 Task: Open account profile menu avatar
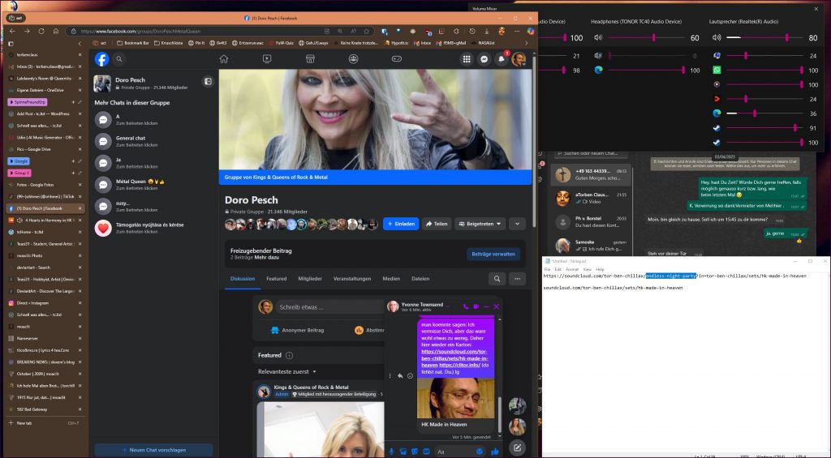pyautogui.click(x=519, y=59)
